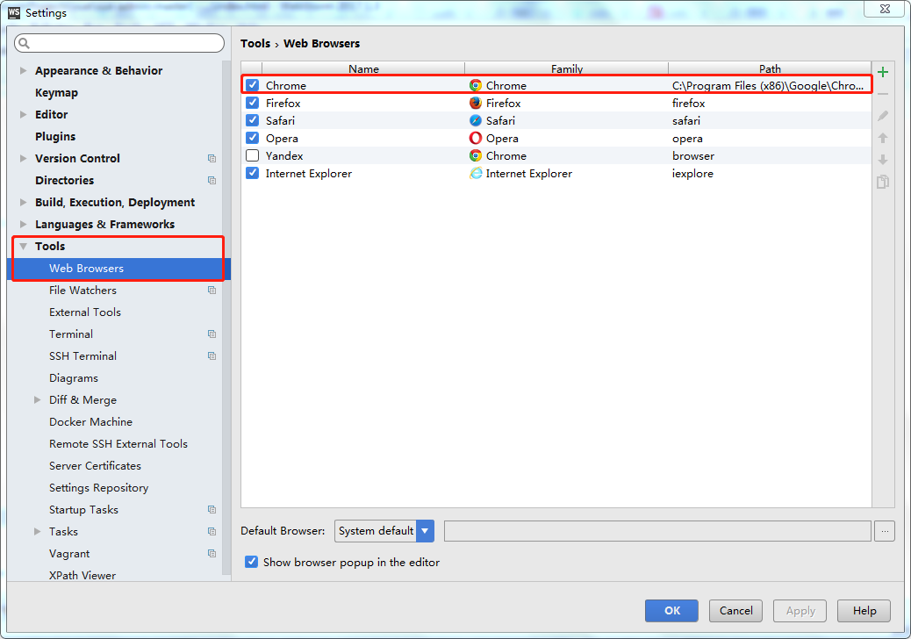Click the browse ellipsis button for browser path
The height and width of the screenshot is (639, 911).
click(x=885, y=531)
